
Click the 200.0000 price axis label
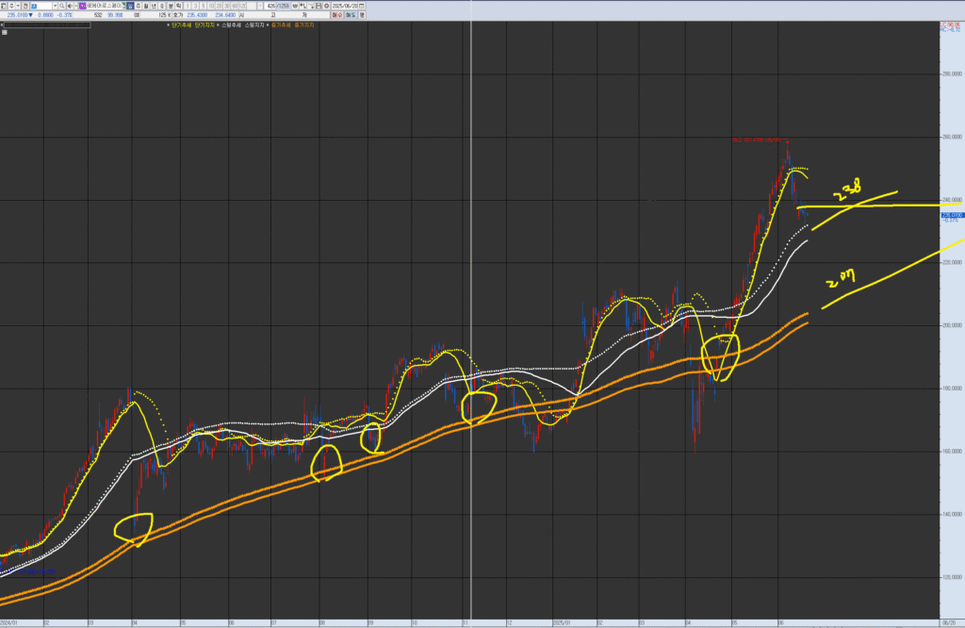(x=952, y=325)
